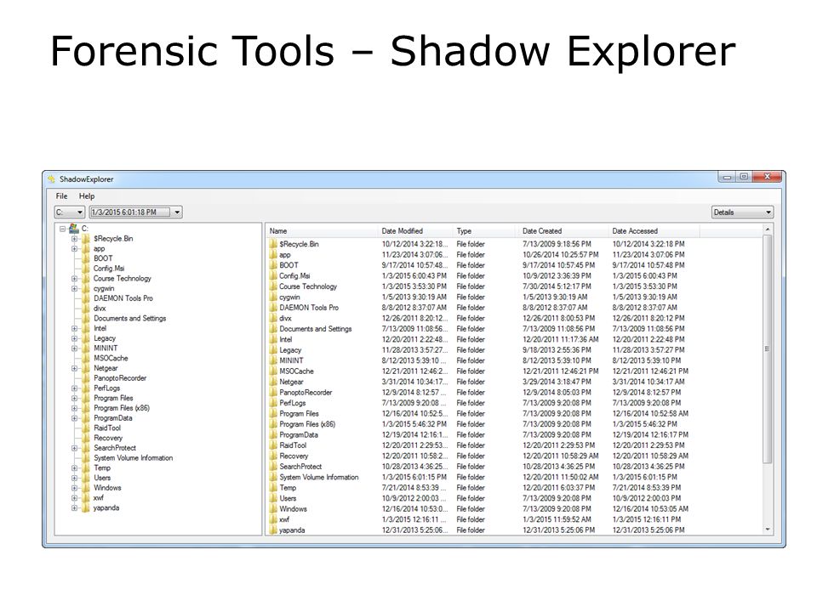This screenshot has height=612, width=817.
Task: Sort by the Type column header
Action: pos(486,231)
